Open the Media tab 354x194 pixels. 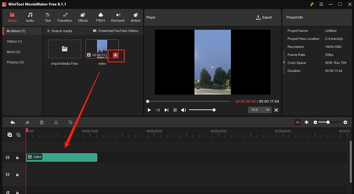[12, 17]
